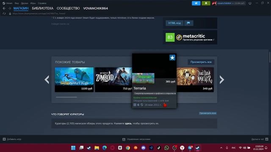Viewport: 271px width, 152px height.
Task: Open the Справка menu
Action: tap(42, 3)
